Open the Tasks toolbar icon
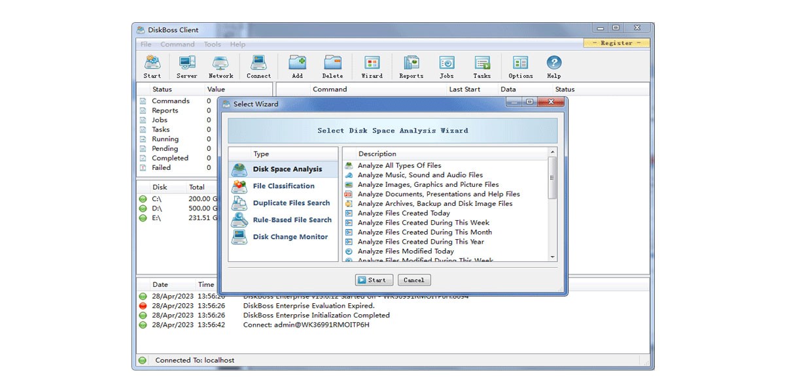Viewport: 785px width, 392px height. click(482, 67)
